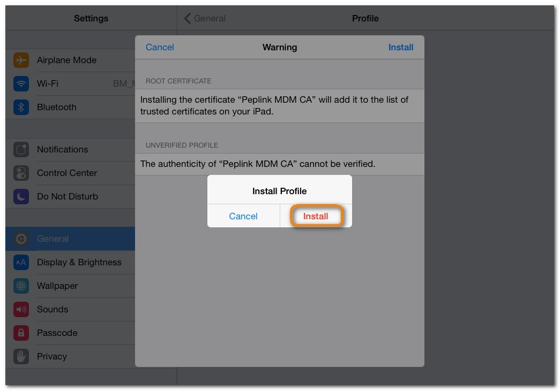Tap the root certificate description text

coord(274,106)
